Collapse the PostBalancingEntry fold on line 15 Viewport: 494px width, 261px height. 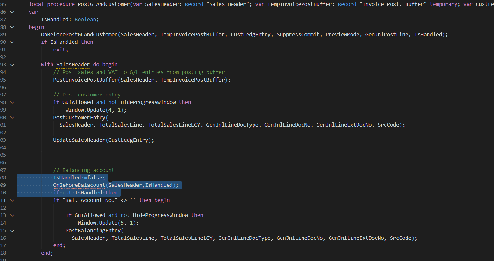[12, 230]
